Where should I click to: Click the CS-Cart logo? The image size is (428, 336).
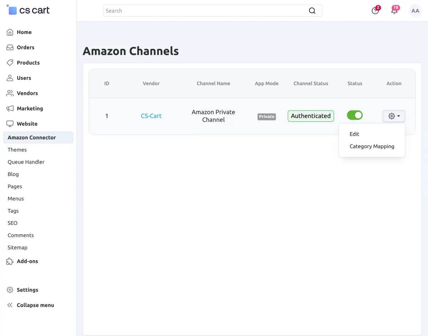tap(28, 10)
